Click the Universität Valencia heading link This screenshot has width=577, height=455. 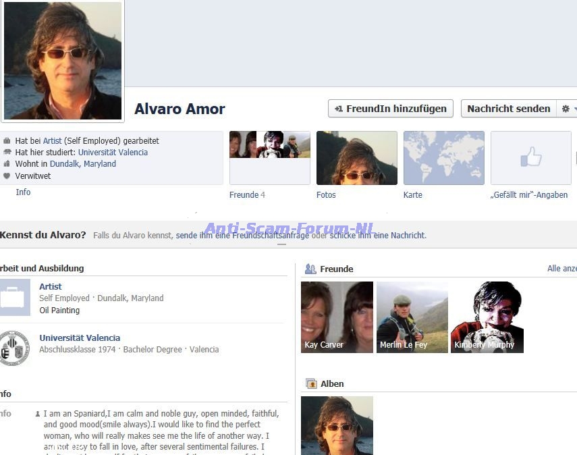pos(80,338)
